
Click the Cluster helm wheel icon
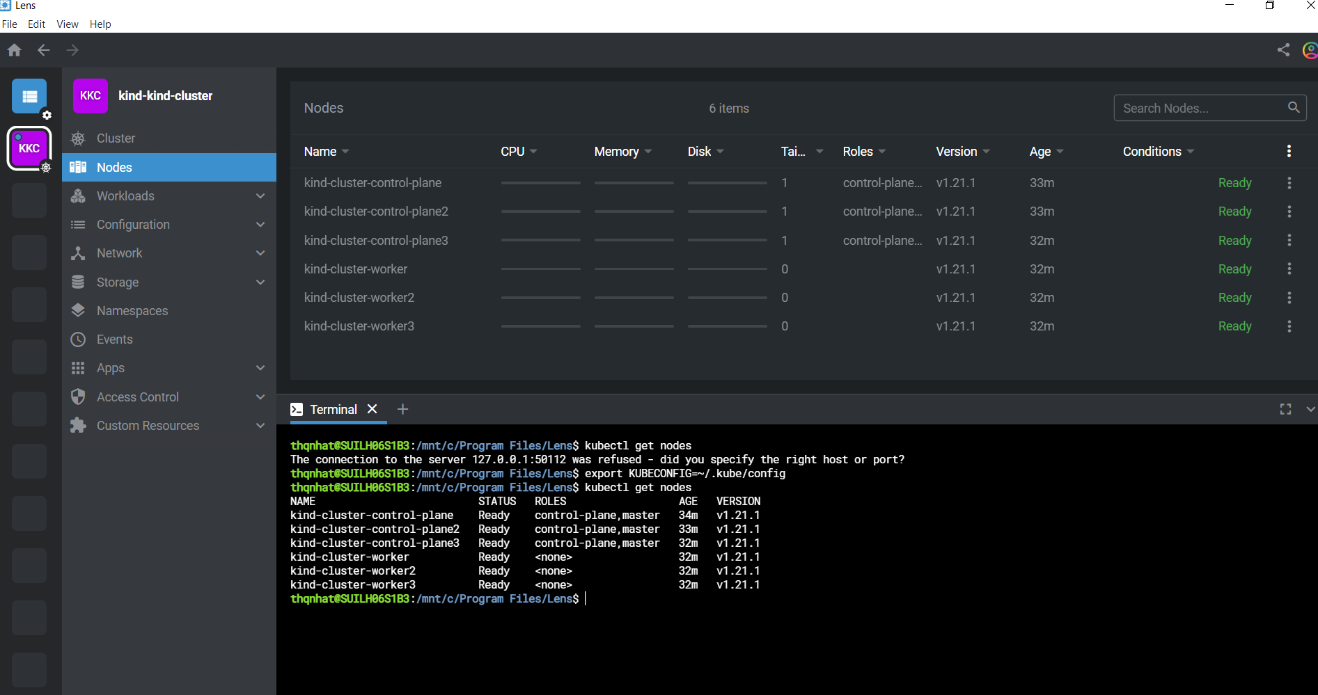[78, 138]
